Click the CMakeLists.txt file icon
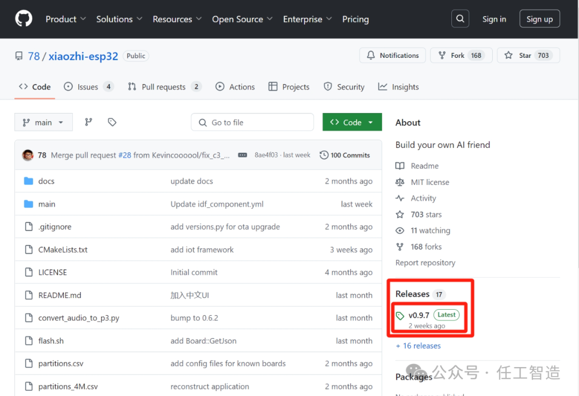This screenshot has width=579, height=396. 29,250
